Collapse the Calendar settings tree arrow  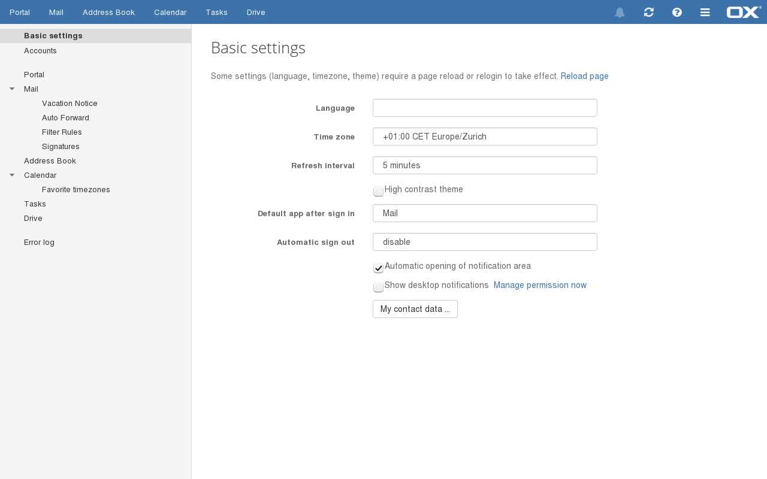[x=12, y=175]
